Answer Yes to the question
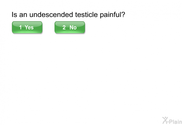 27,27
